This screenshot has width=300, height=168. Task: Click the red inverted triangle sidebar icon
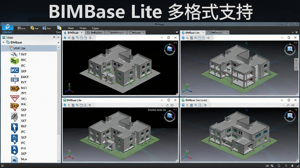coord(15,98)
